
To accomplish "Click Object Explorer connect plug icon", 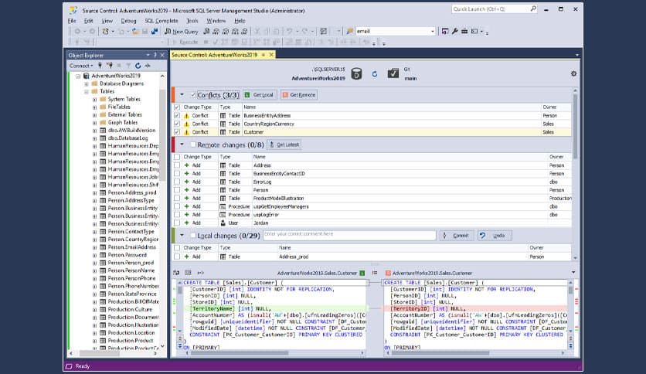I will 100,66.
